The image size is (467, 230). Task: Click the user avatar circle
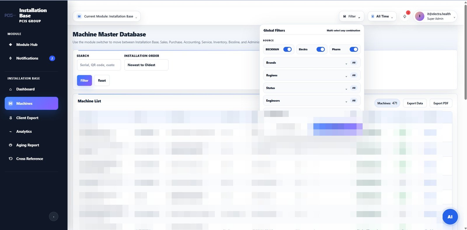coord(420,16)
